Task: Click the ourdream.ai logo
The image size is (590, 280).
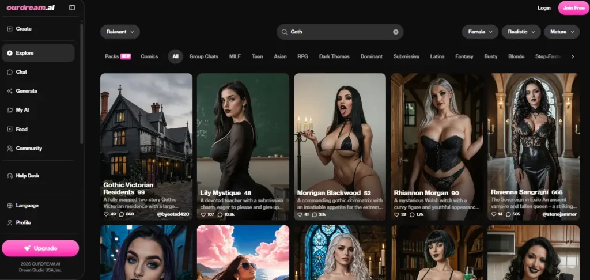Action: (31, 7)
